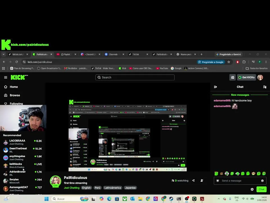270x203 pixels.
Task: Open the Open Broadcaster S... bookmark
Action: tap(49, 68)
